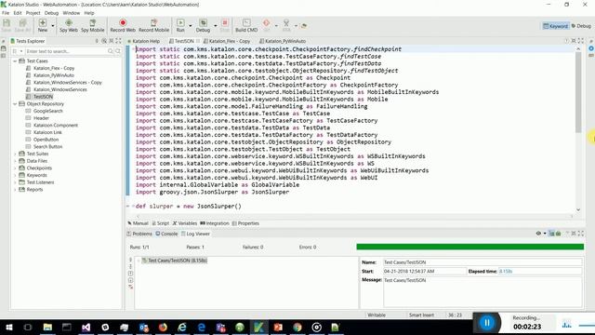595x335 pixels.
Task: Switch to the Katalon_Flex - Copy editor tab
Action: pos(227,41)
